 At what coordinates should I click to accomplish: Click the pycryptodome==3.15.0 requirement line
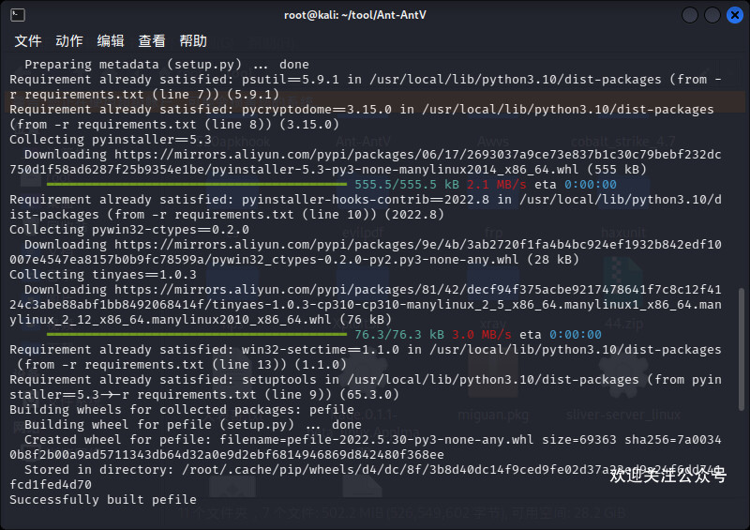pos(362,117)
